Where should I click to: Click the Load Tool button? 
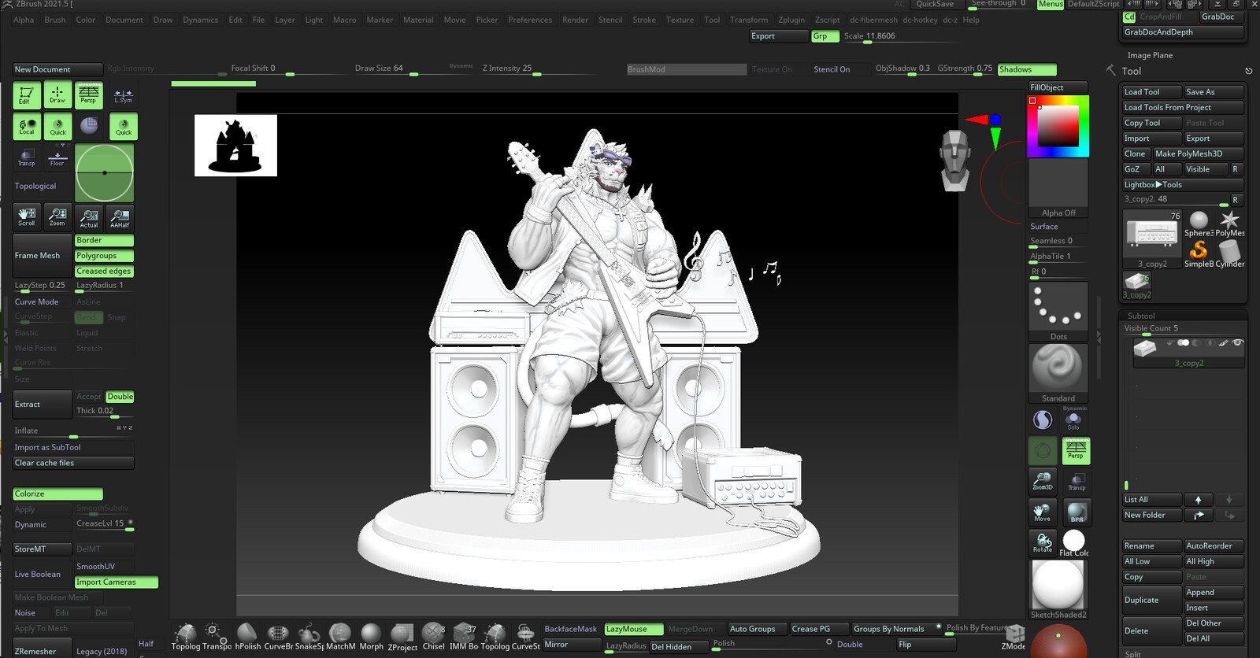(x=1151, y=92)
